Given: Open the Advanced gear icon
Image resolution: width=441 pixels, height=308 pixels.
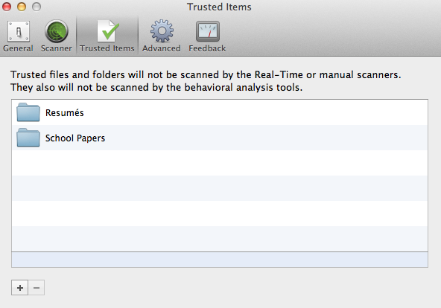Looking at the screenshot, I should point(162,31).
